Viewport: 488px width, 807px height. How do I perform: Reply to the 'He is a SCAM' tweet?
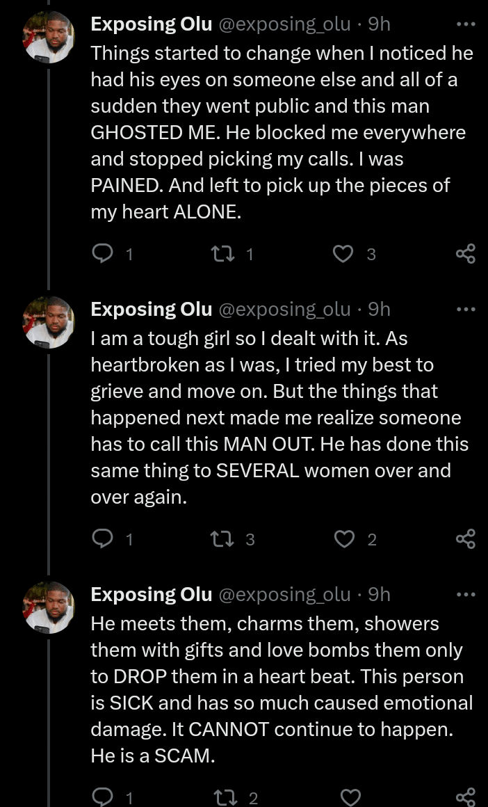[103, 797]
